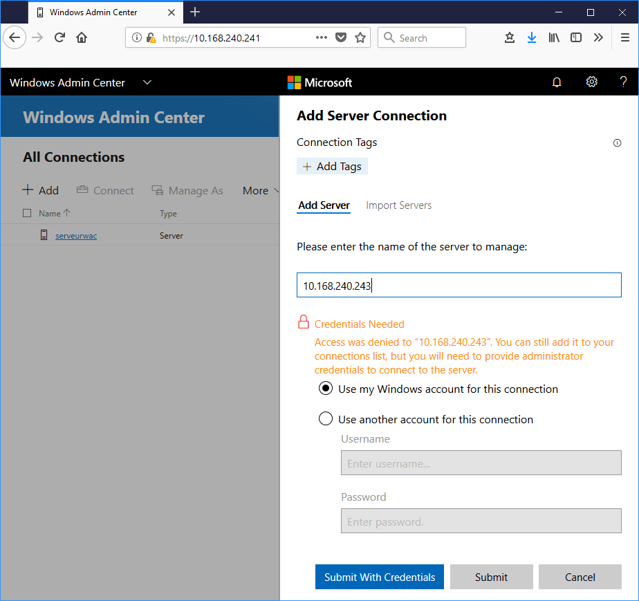The width and height of the screenshot is (639, 601).
Task: Go back with the browser back arrow
Action: (15, 37)
